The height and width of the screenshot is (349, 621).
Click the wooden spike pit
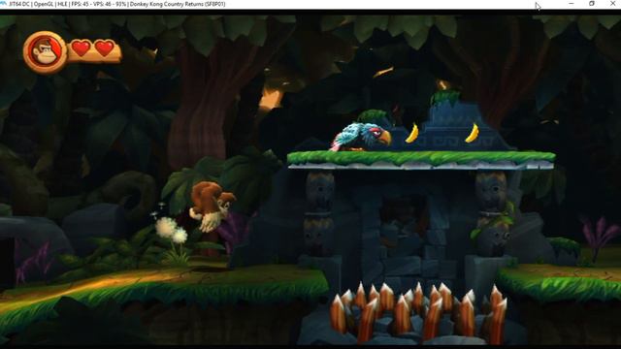click(418, 312)
